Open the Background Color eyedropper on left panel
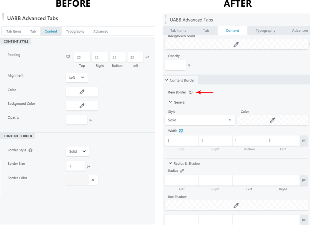 [x=82, y=105]
